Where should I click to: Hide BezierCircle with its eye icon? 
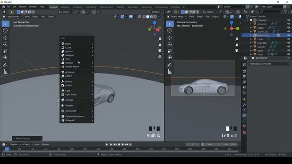pyautogui.click(x=288, y=36)
